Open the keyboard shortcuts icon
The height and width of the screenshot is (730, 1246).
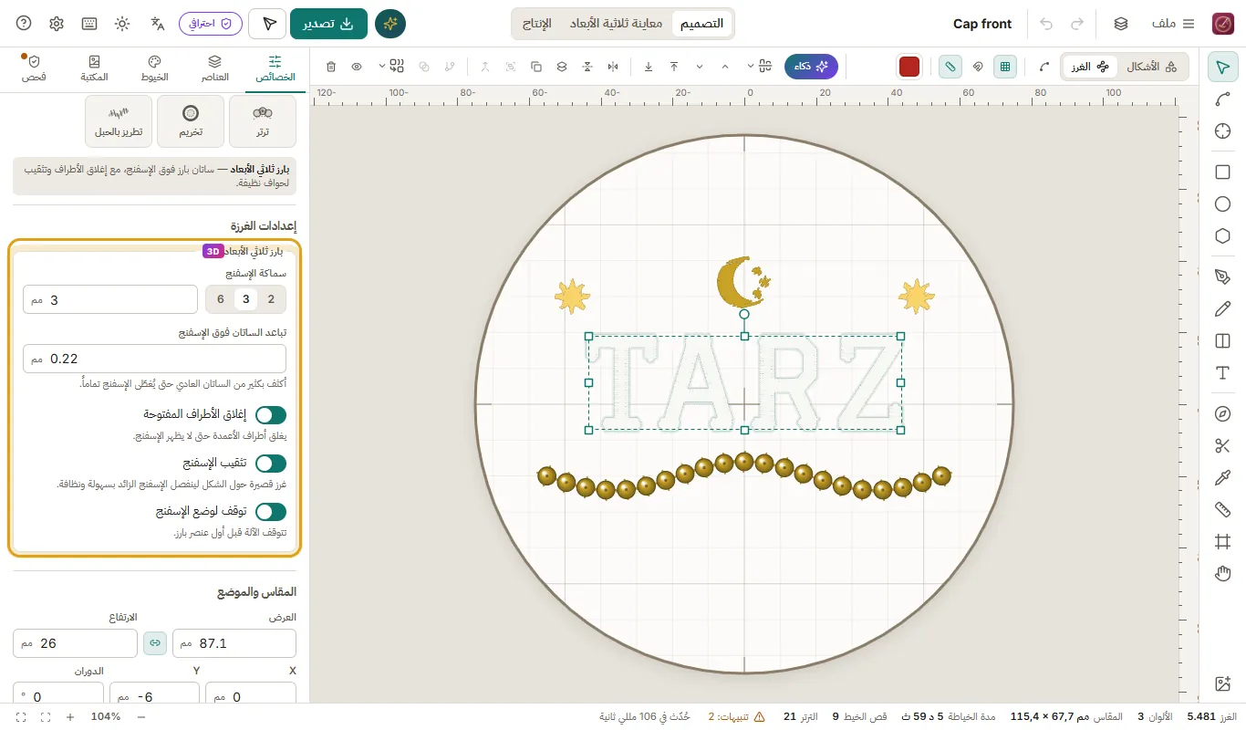[x=89, y=24]
